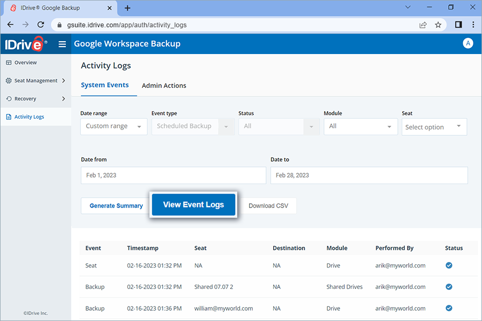The width and height of the screenshot is (482, 321).
Task: Open Activity Logs via its sidebar icon
Action: pyautogui.click(x=7, y=116)
